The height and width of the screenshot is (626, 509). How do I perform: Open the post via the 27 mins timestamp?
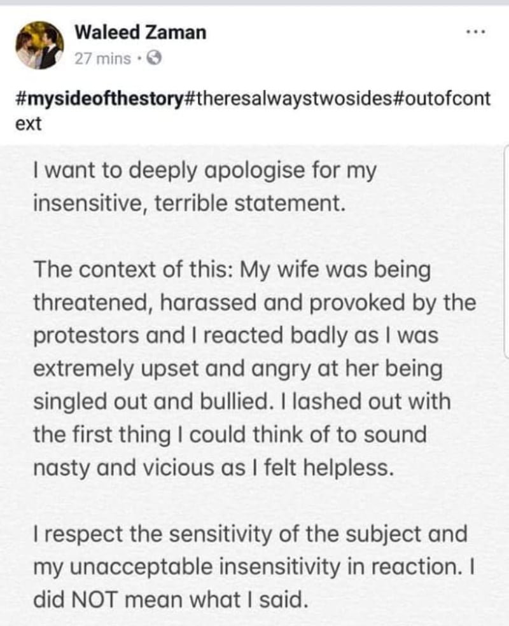click(102, 59)
